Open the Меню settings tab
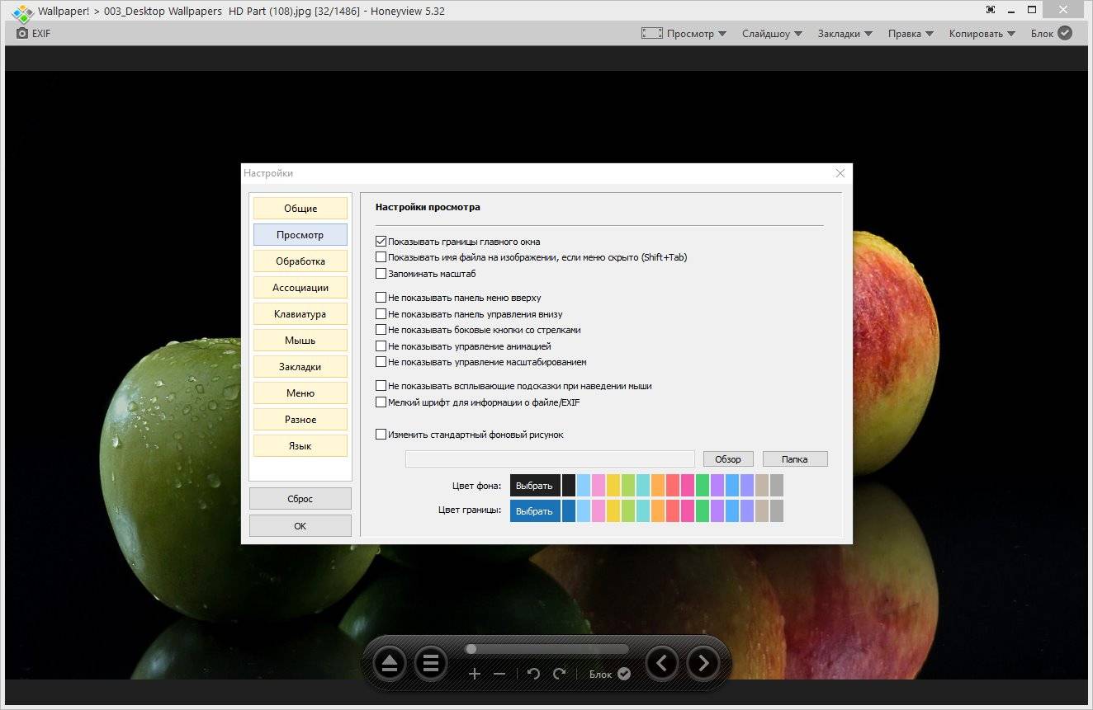This screenshot has height=710, width=1093. pos(300,393)
